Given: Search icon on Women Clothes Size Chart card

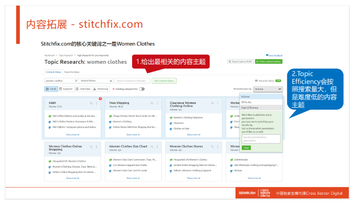Looking at the screenshot, I should [152, 147].
